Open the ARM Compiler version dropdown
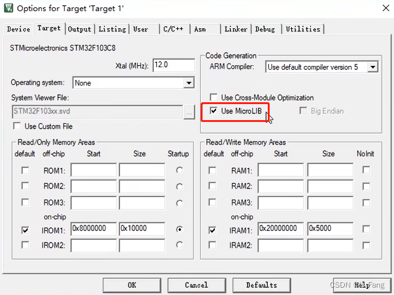This screenshot has width=394, height=295. click(x=373, y=67)
